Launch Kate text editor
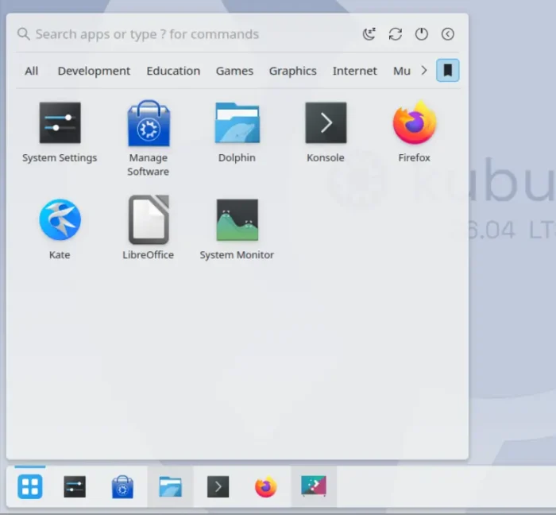This screenshot has height=515, width=556. click(60, 229)
